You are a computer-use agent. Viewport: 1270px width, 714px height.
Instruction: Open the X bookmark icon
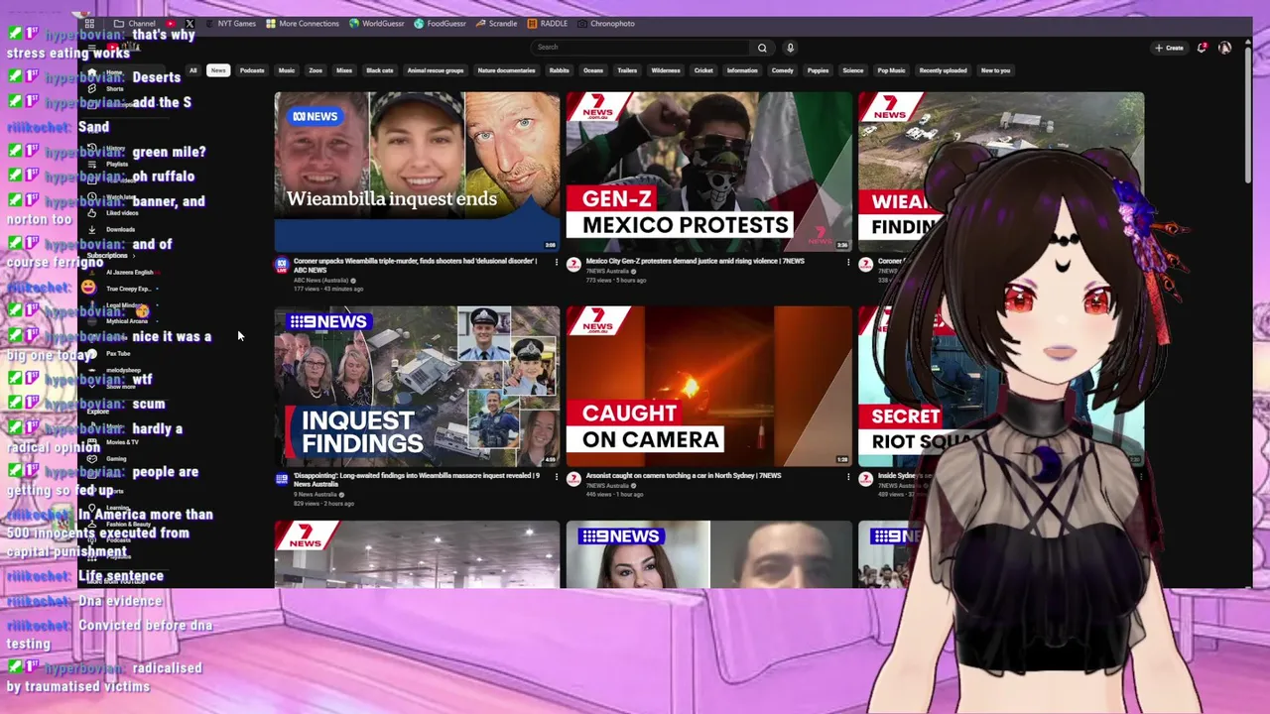coord(190,23)
